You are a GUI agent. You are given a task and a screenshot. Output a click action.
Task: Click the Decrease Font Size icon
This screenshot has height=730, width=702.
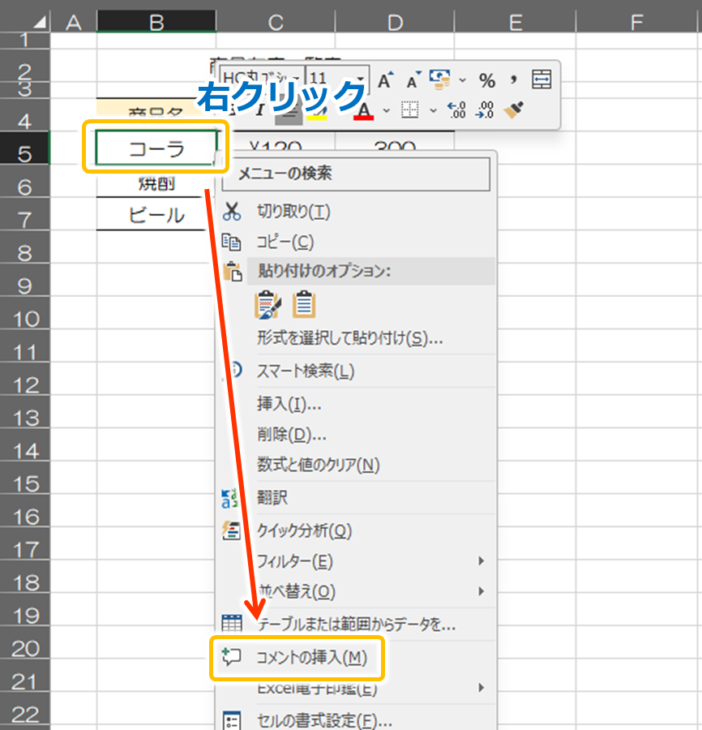coord(413,79)
